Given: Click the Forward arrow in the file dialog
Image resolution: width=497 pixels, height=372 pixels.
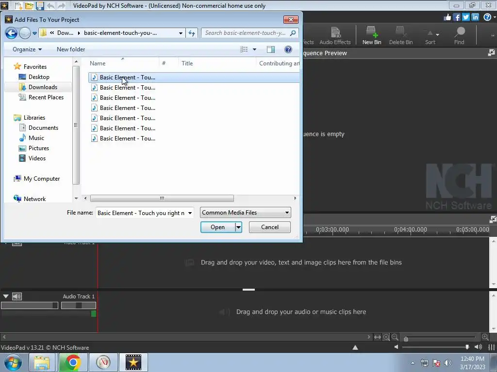Looking at the screenshot, I should (25, 33).
